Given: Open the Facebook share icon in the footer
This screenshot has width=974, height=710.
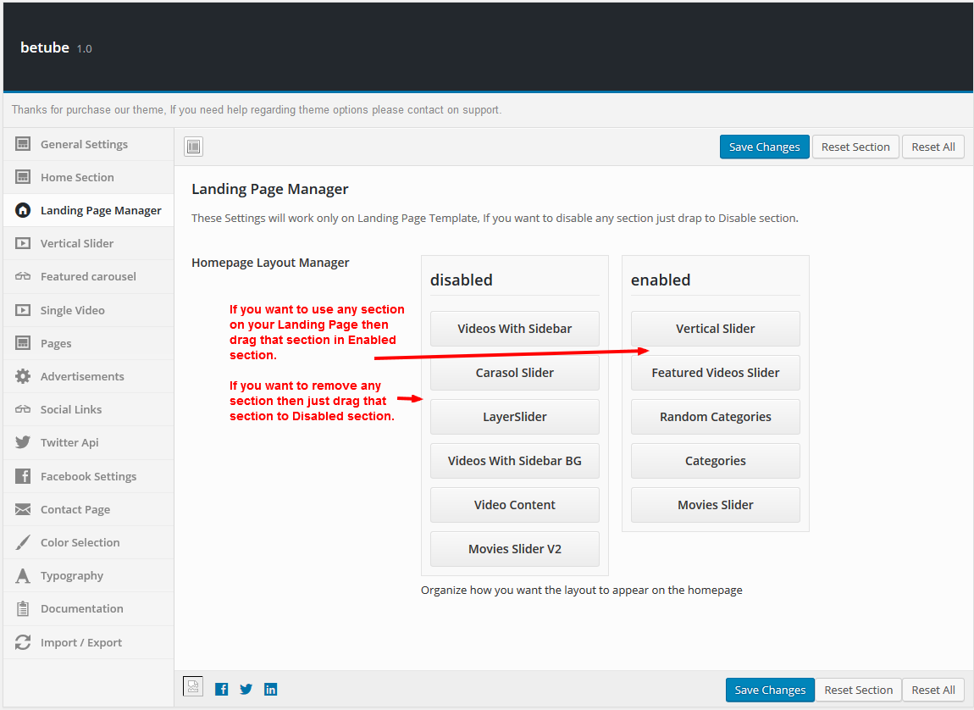Looking at the screenshot, I should coord(221,689).
